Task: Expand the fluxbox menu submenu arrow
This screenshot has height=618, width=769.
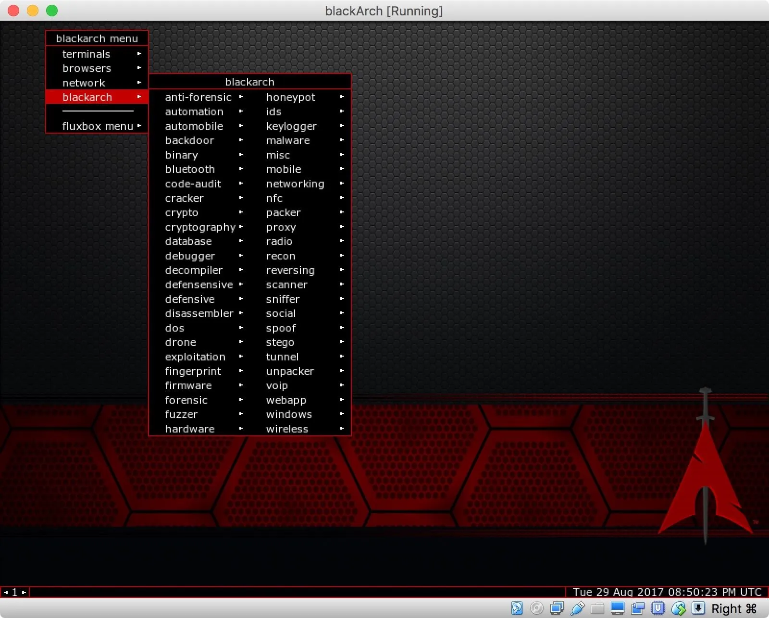Action: pos(139,125)
